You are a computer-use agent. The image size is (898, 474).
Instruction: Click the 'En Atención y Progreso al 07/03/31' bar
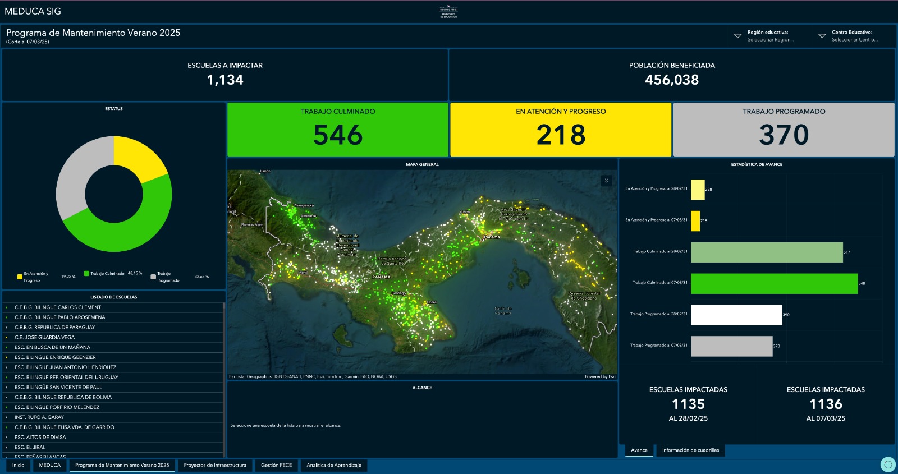(695, 221)
